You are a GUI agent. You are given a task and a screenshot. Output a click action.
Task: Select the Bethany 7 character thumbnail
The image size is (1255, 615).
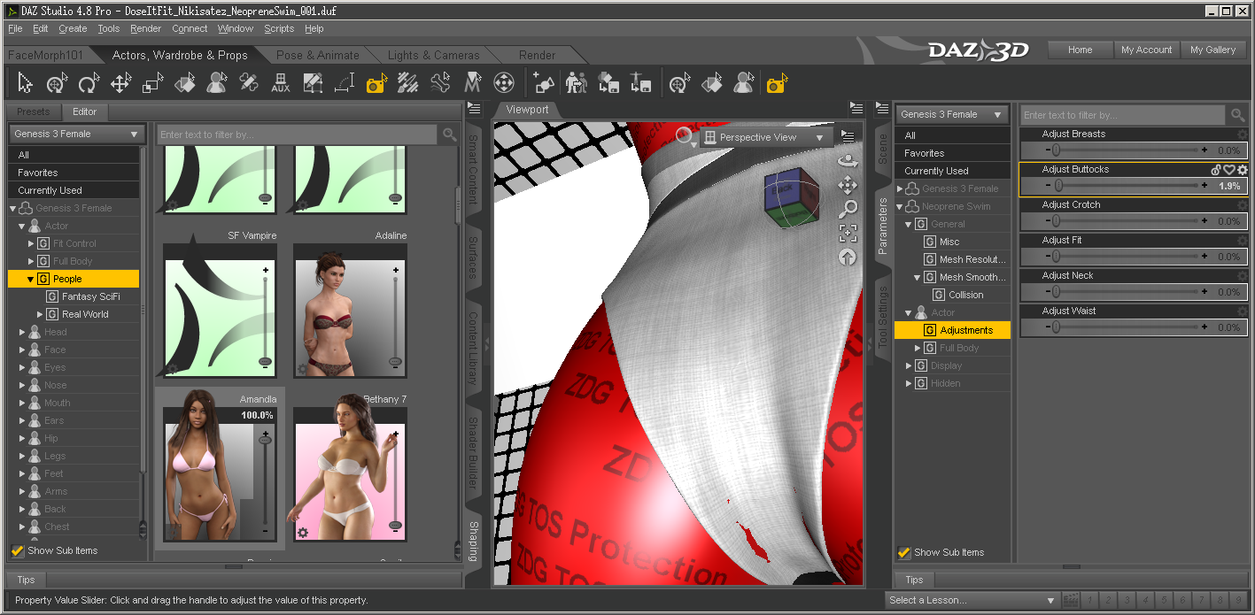point(351,473)
